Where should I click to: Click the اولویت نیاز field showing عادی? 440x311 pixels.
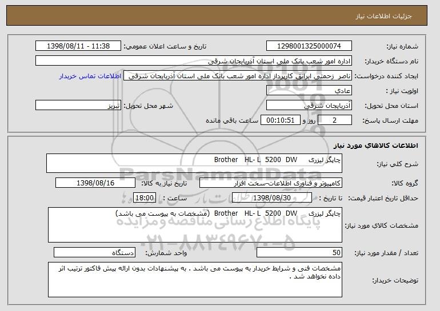[x=309, y=91]
